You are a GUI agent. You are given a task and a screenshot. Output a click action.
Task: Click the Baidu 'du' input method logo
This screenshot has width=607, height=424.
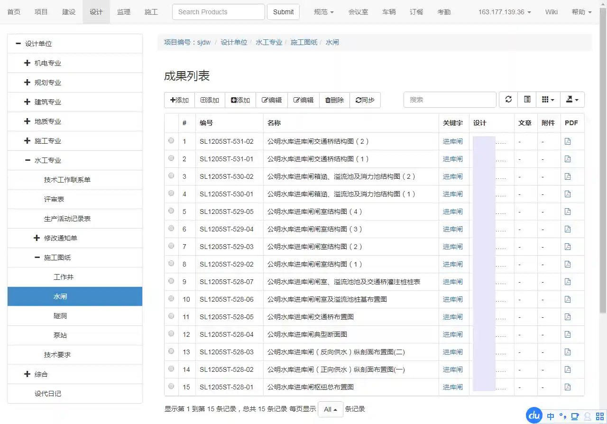pos(534,416)
